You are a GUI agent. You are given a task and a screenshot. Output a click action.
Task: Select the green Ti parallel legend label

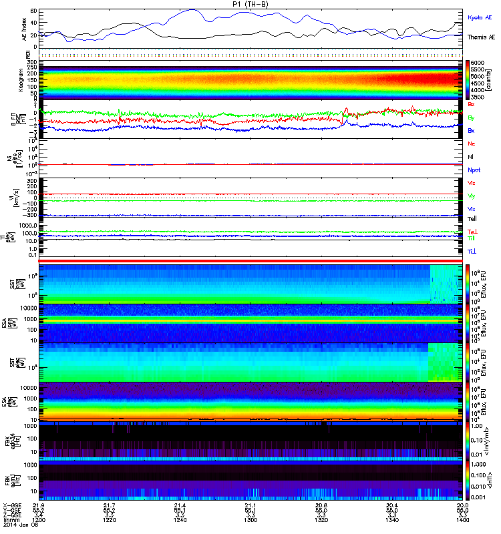tap(471, 238)
